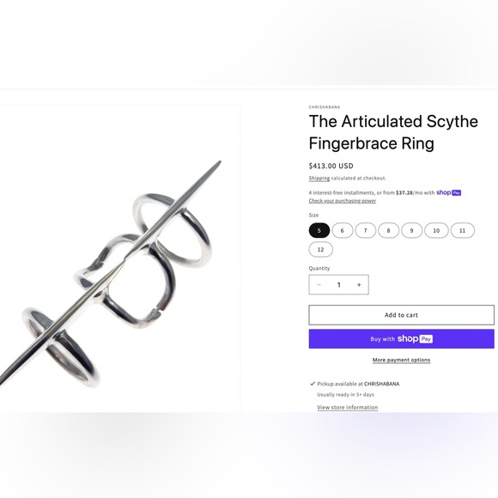Viewport: 498px width, 498px height.
Task: Select size 6 option
Action: (343, 230)
